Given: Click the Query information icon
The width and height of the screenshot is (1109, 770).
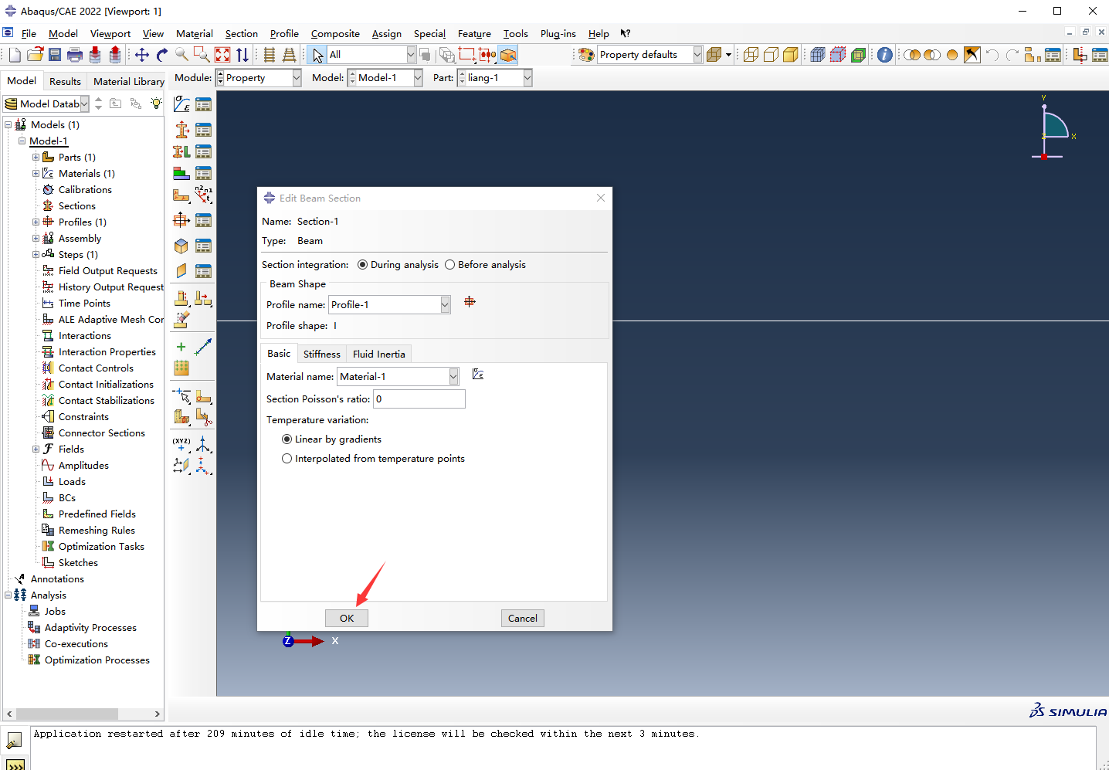Looking at the screenshot, I should point(885,55).
